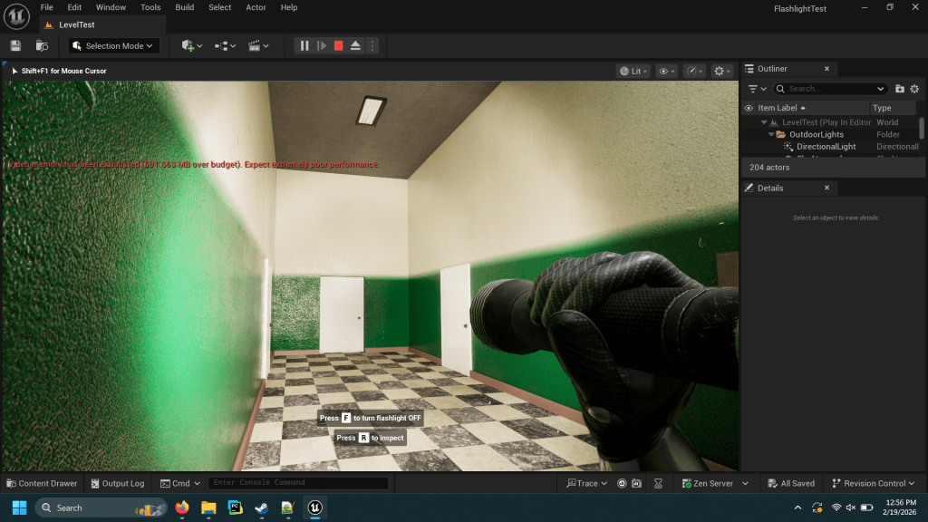
Task: Click the Browse Content folder search icon
Action: tap(42, 45)
